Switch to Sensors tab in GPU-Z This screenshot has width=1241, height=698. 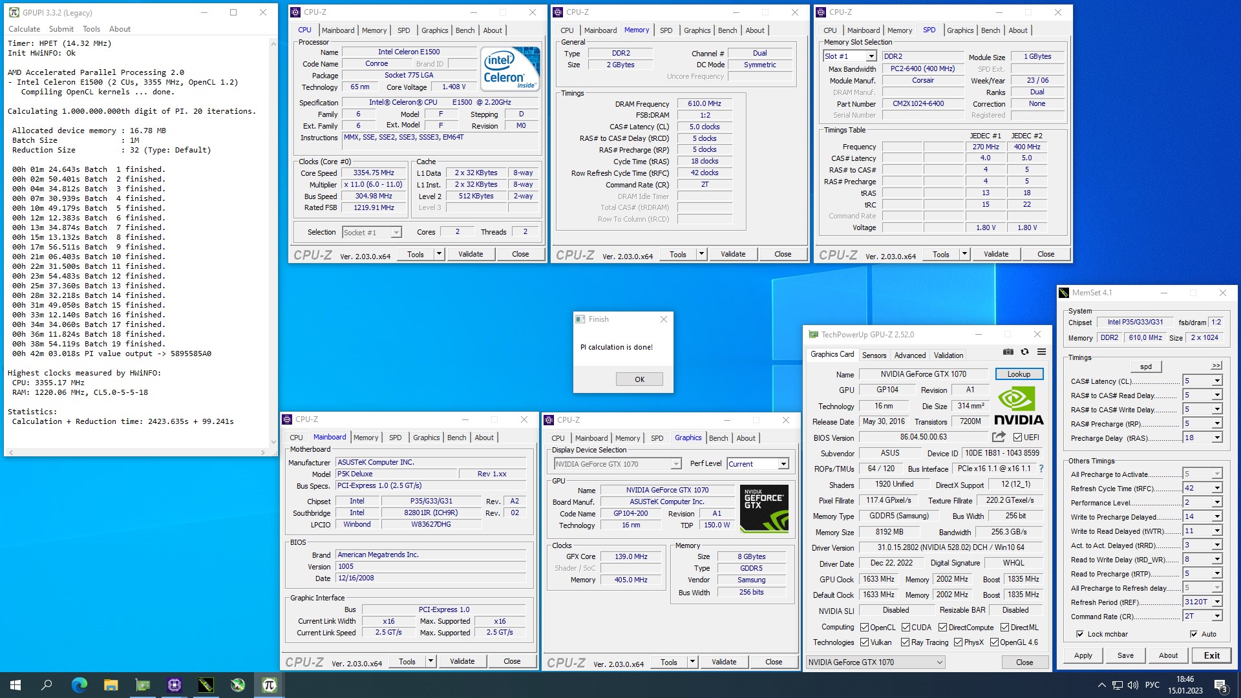pos(874,355)
